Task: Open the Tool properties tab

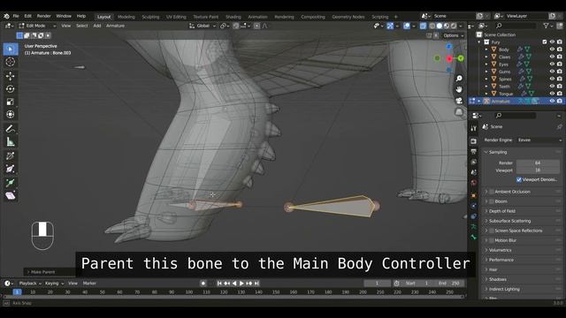Action: 474,128
